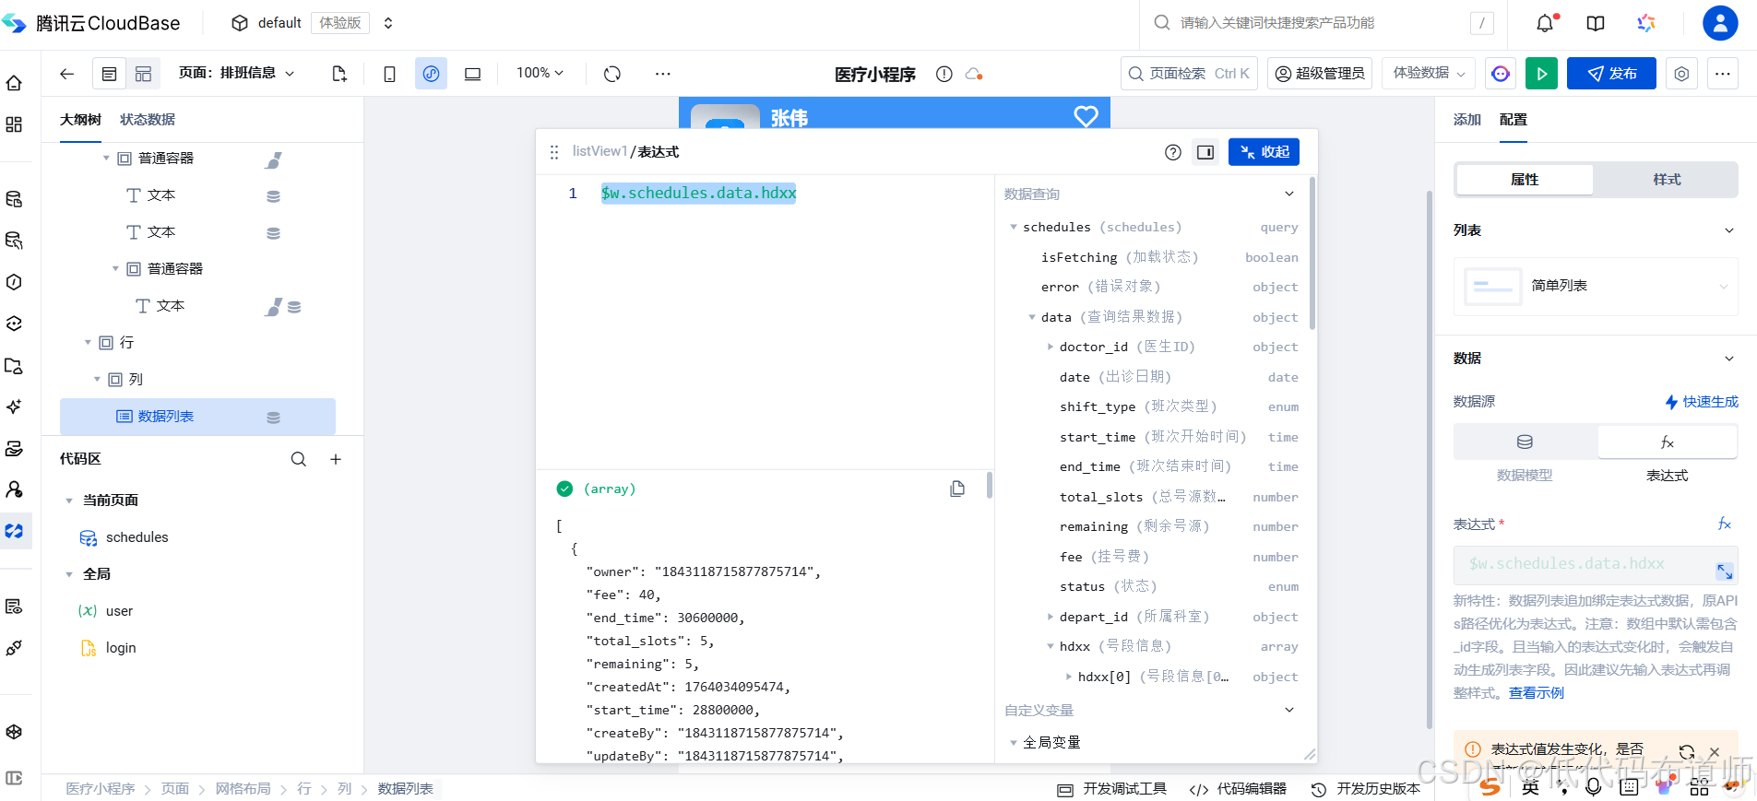Screen dimensions: 1757x801
Task: Open the schedules query item
Action: pyautogui.click(x=137, y=537)
